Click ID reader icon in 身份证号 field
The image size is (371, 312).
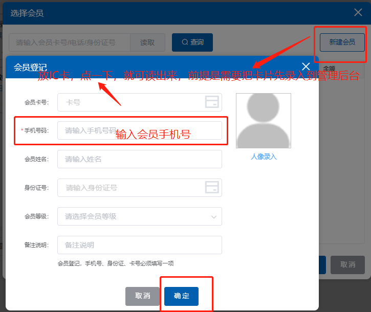(x=212, y=188)
